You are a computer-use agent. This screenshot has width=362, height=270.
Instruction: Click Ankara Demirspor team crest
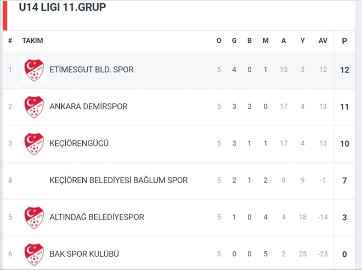pyautogui.click(x=34, y=107)
